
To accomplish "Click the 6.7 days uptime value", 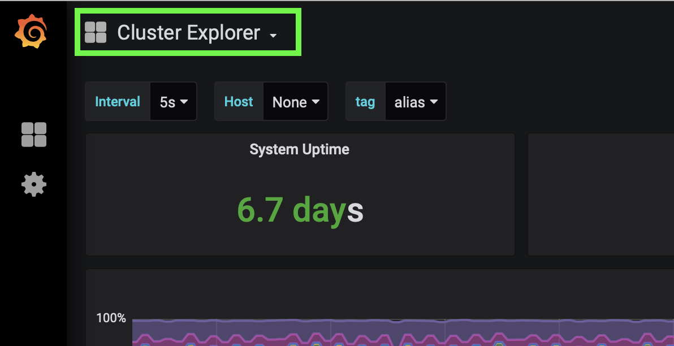I will click(x=299, y=210).
